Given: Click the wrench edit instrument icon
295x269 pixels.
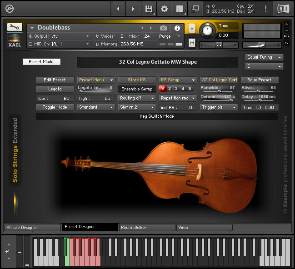Looking at the screenshot, I should [x=15, y=27].
